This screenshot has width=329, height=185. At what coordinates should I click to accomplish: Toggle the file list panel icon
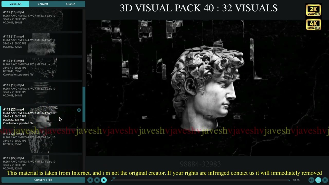318,180
